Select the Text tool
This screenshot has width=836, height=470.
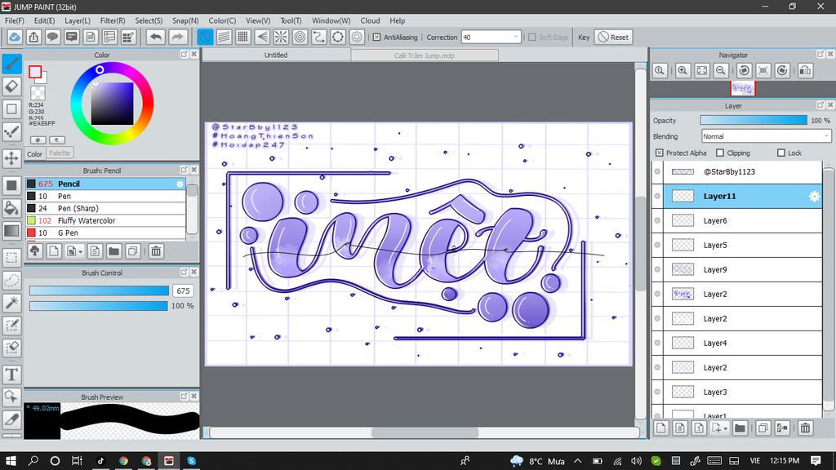point(11,375)
